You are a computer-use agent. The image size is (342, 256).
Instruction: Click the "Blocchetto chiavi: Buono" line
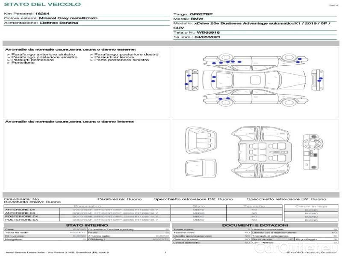32,202
